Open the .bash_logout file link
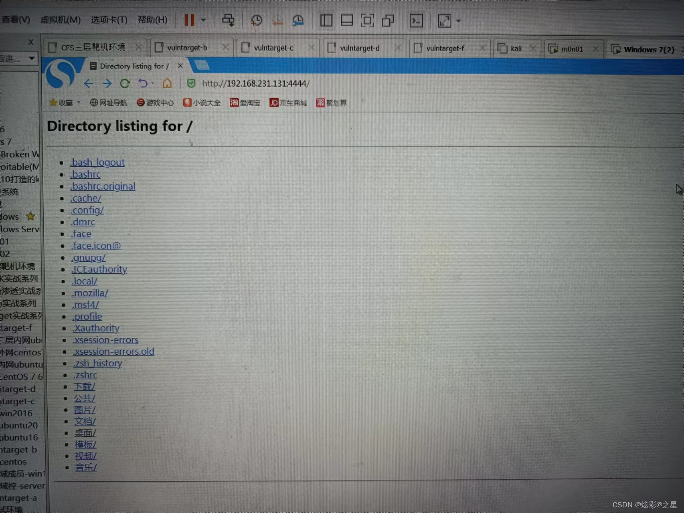Screen dimensions: 684x513 97,162
